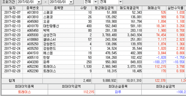Click the 합계 total row label

pyautogui.click(x=12, y=81)
